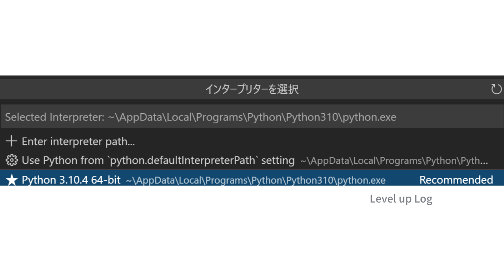This screenshot has width=504, height=264.
Task: Click the gear icon for defaultInterpreterPath setting
Action: [12, 160]
